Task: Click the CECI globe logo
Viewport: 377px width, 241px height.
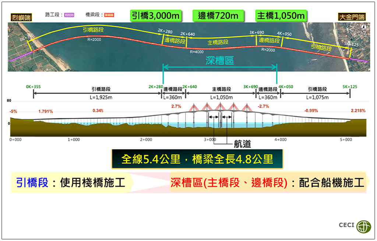Action: pos(365,225)
